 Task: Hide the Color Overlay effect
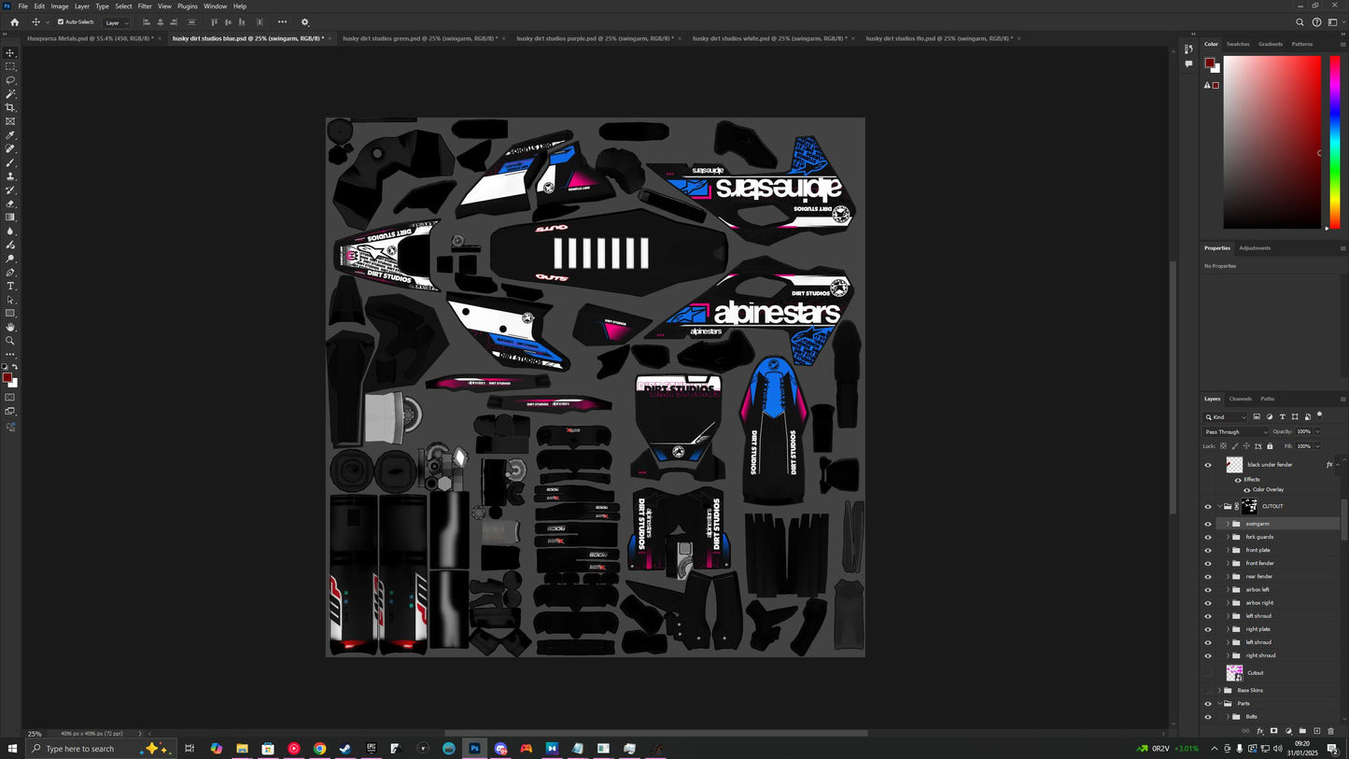tap(1246, 489)
